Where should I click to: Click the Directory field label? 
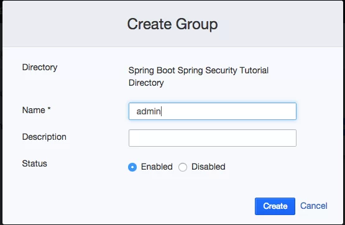(x=40, y=67)
